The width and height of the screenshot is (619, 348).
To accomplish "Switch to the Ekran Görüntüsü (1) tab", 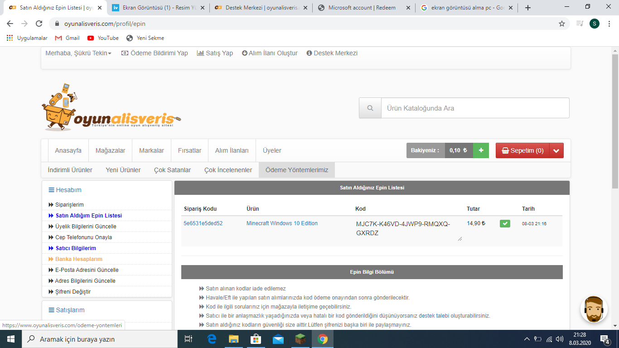I will (x=158, y=8).
